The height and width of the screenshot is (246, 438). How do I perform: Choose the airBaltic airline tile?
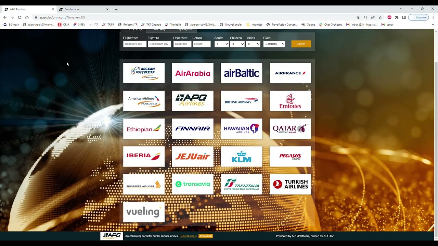coord(242,73)
